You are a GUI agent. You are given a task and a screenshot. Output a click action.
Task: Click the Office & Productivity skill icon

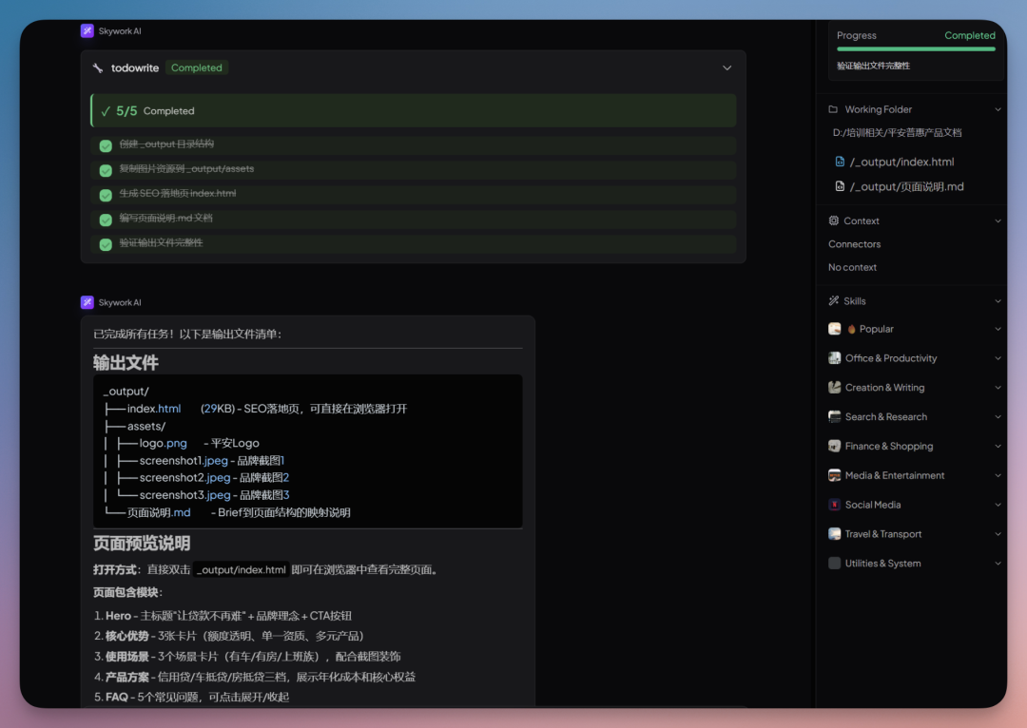[833, 358]
